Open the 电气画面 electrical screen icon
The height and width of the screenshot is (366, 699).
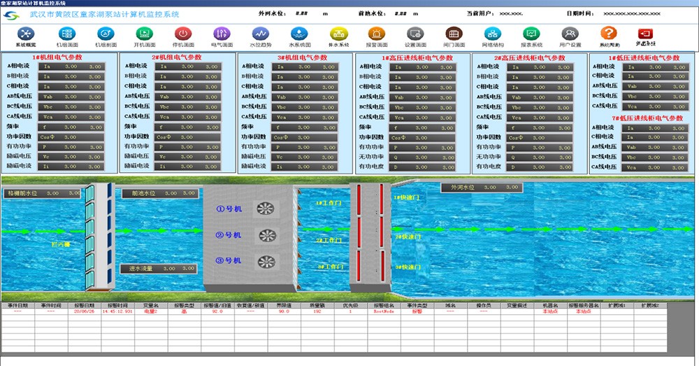(222, 34)
